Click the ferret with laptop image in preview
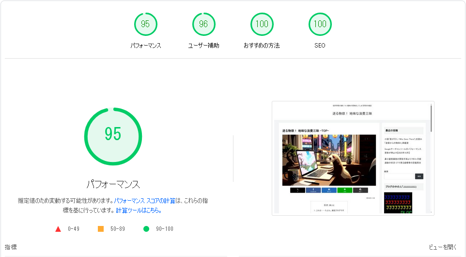Viewport: 466px width, 257px height. point(329,160)
